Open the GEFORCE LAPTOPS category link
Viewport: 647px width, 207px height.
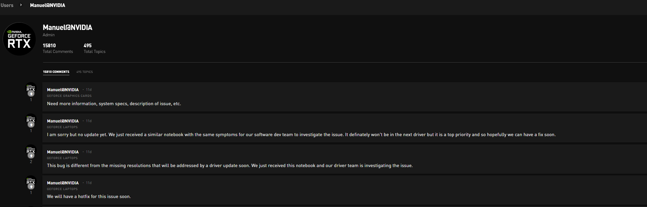click(62, 127)
